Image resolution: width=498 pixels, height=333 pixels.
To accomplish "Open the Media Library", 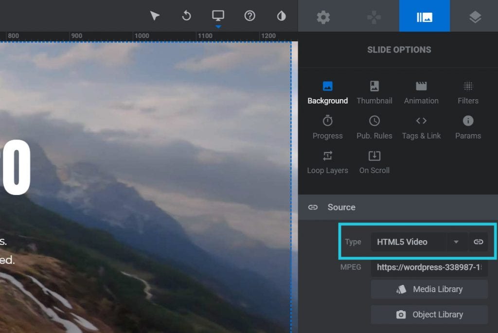I will 429,289.
